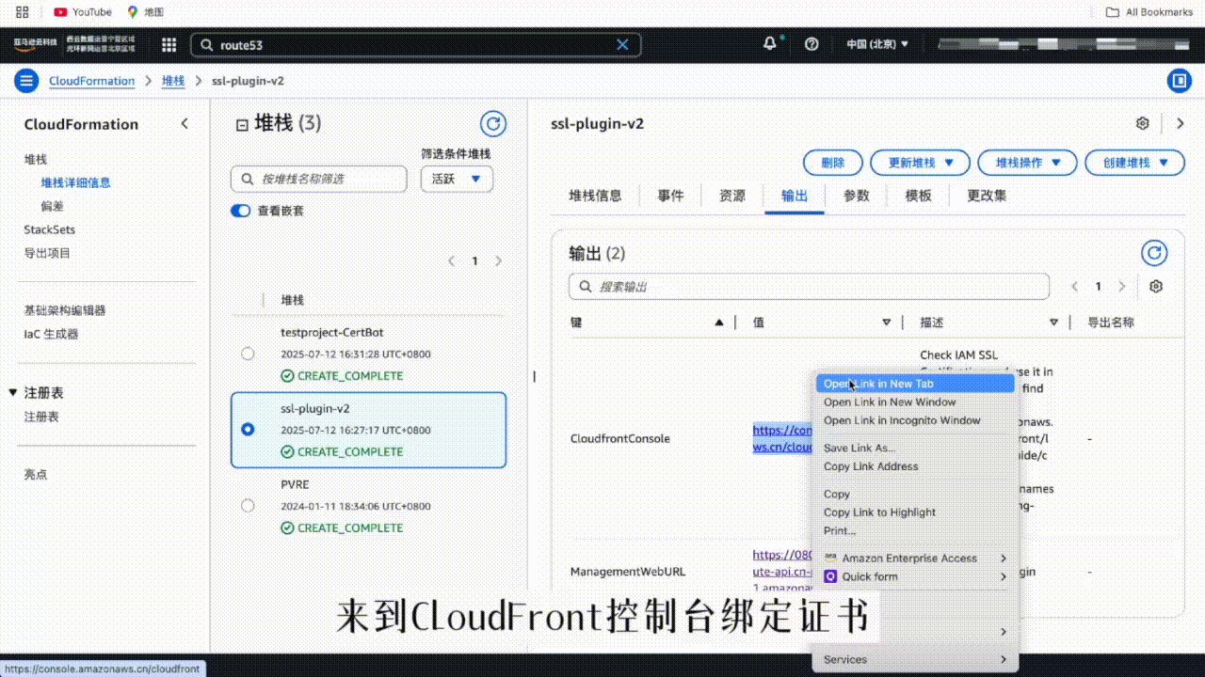Expand the Amazon Enterprise Access submenu
Viewport: 1205px width, 677px height.
[x=915, y=559]
